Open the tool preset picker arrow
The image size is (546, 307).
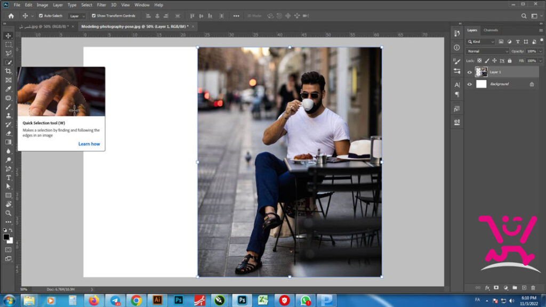[33, 16]
